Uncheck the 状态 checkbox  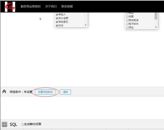point(57,25)
